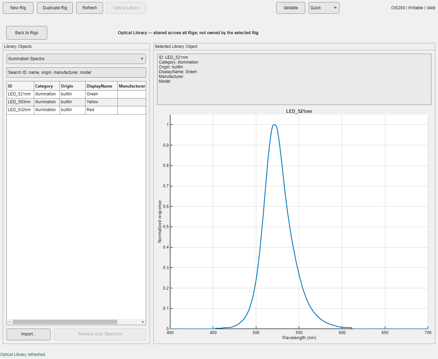This screenshot has height=359, width=438.
Task: Click the Red display name cell
Action: click(102, 110)
